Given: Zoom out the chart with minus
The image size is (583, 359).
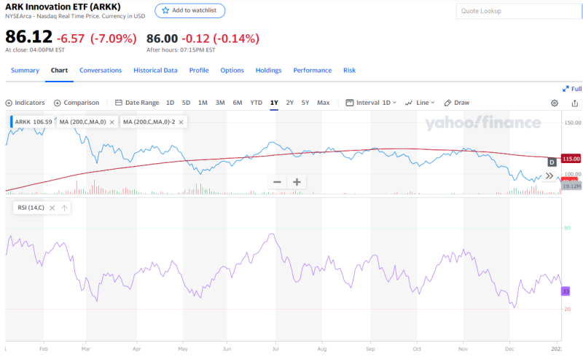Looking at the screenshot, I should [x=277, y=182].
